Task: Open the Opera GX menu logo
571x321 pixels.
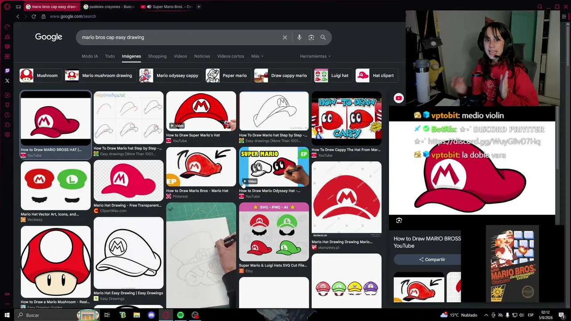Action: click(x=7, y=7)
